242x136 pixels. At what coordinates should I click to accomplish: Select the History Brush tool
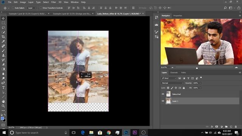[x=3, y=60]
